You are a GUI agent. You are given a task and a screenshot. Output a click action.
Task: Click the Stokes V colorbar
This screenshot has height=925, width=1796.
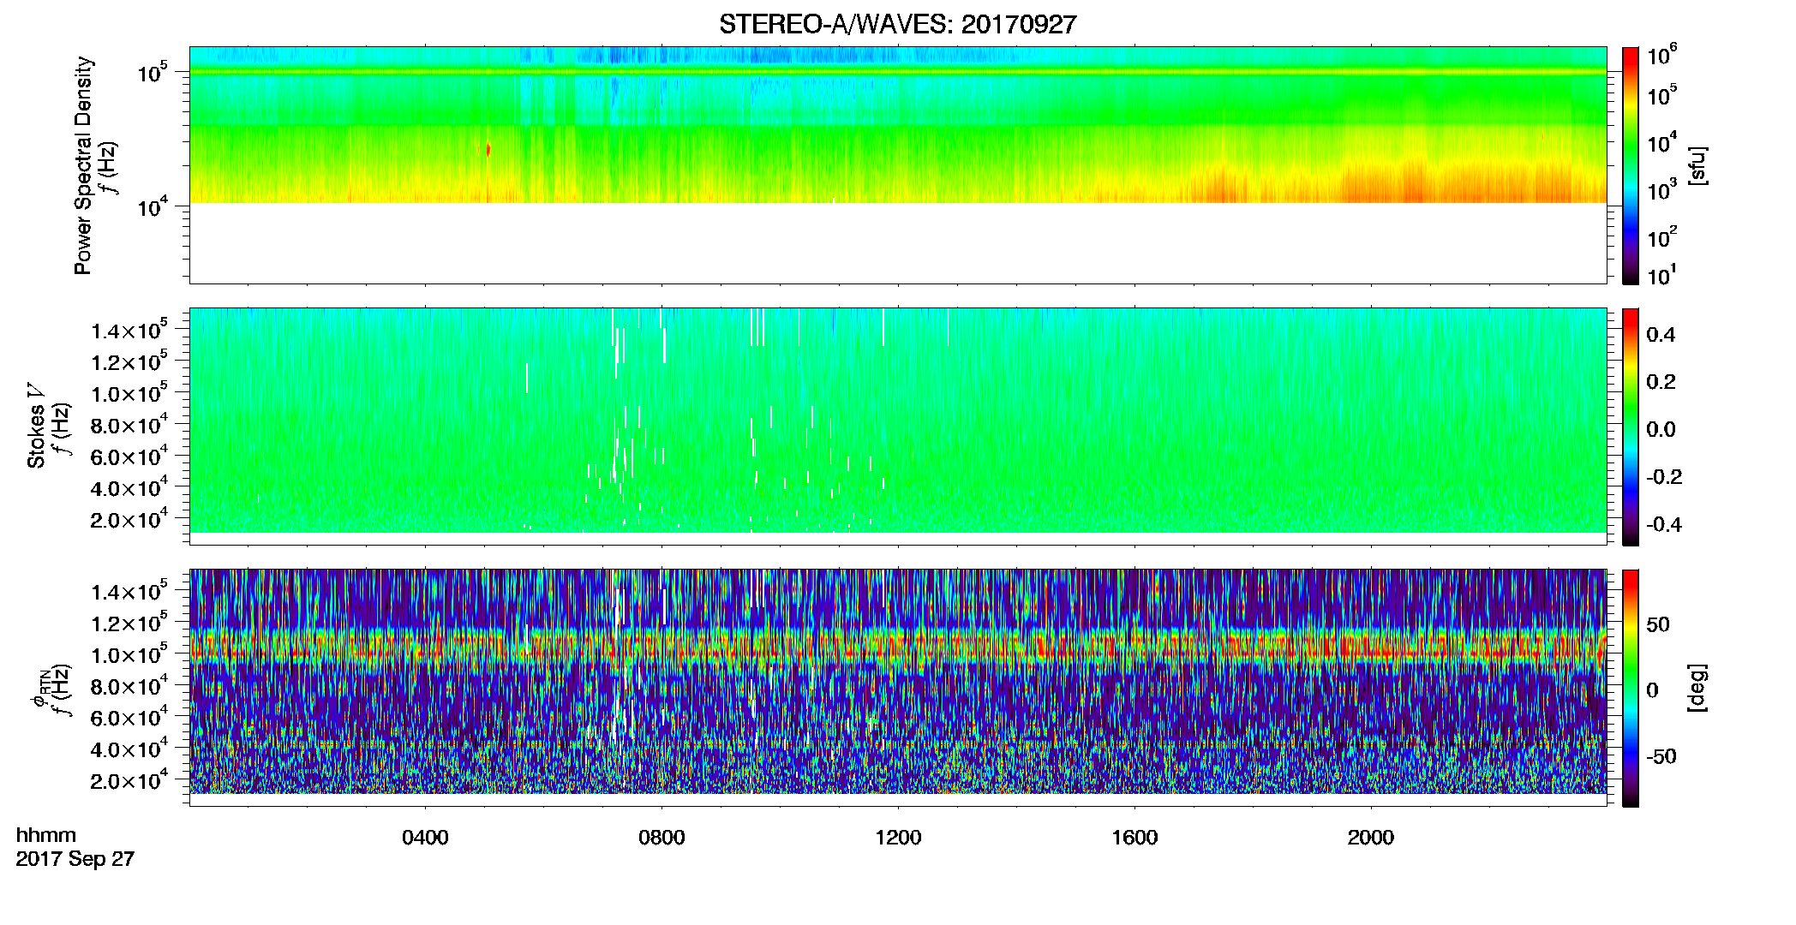1630,427
